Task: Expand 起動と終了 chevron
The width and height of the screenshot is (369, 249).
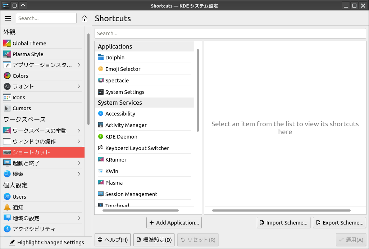Action: click(79, 163)
